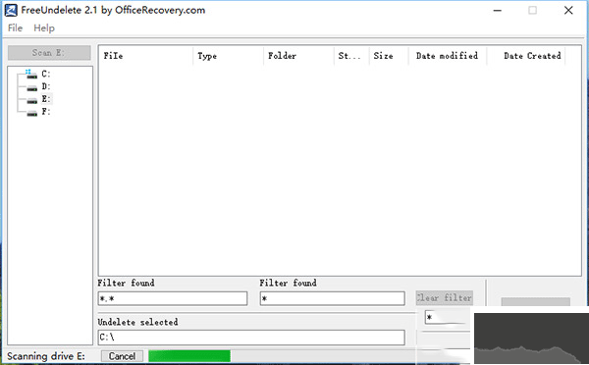Sort by Date modified column header

448,56
